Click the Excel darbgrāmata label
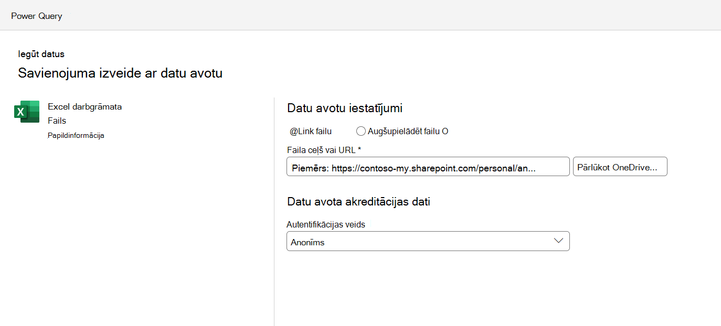 pos(84,106)
